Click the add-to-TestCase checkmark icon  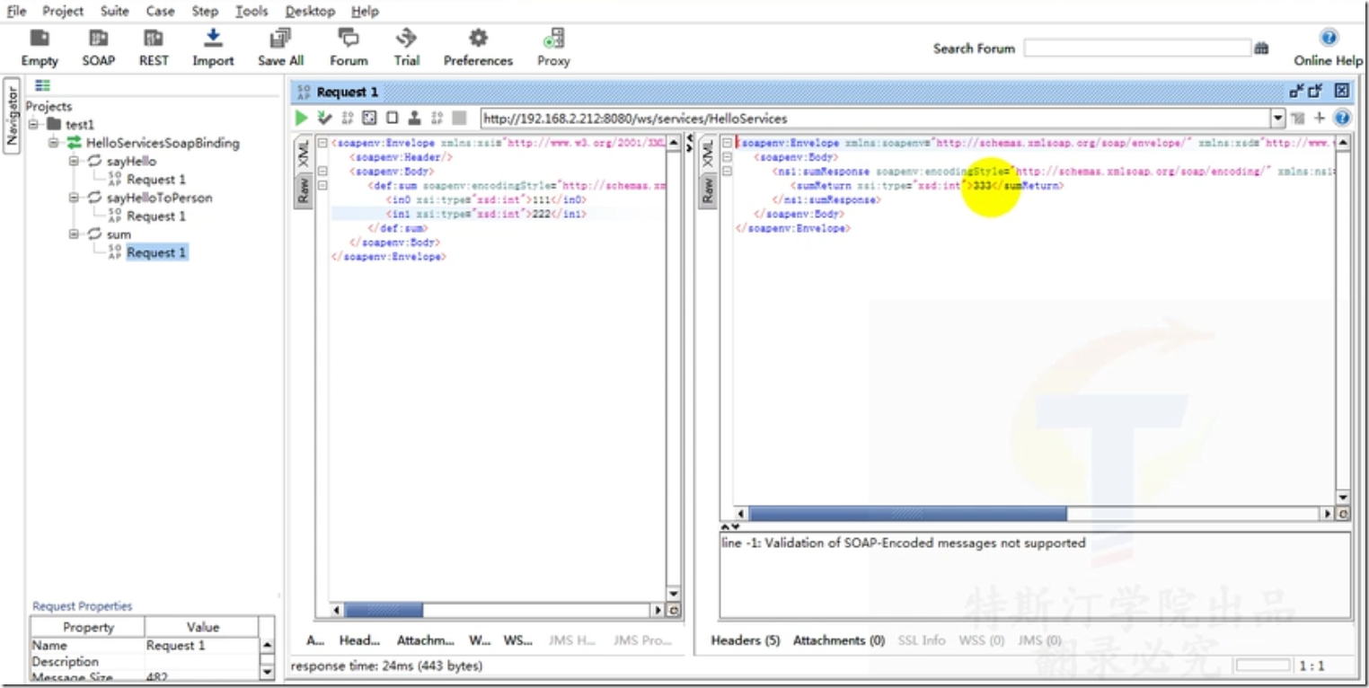click(x=324, y=119)
